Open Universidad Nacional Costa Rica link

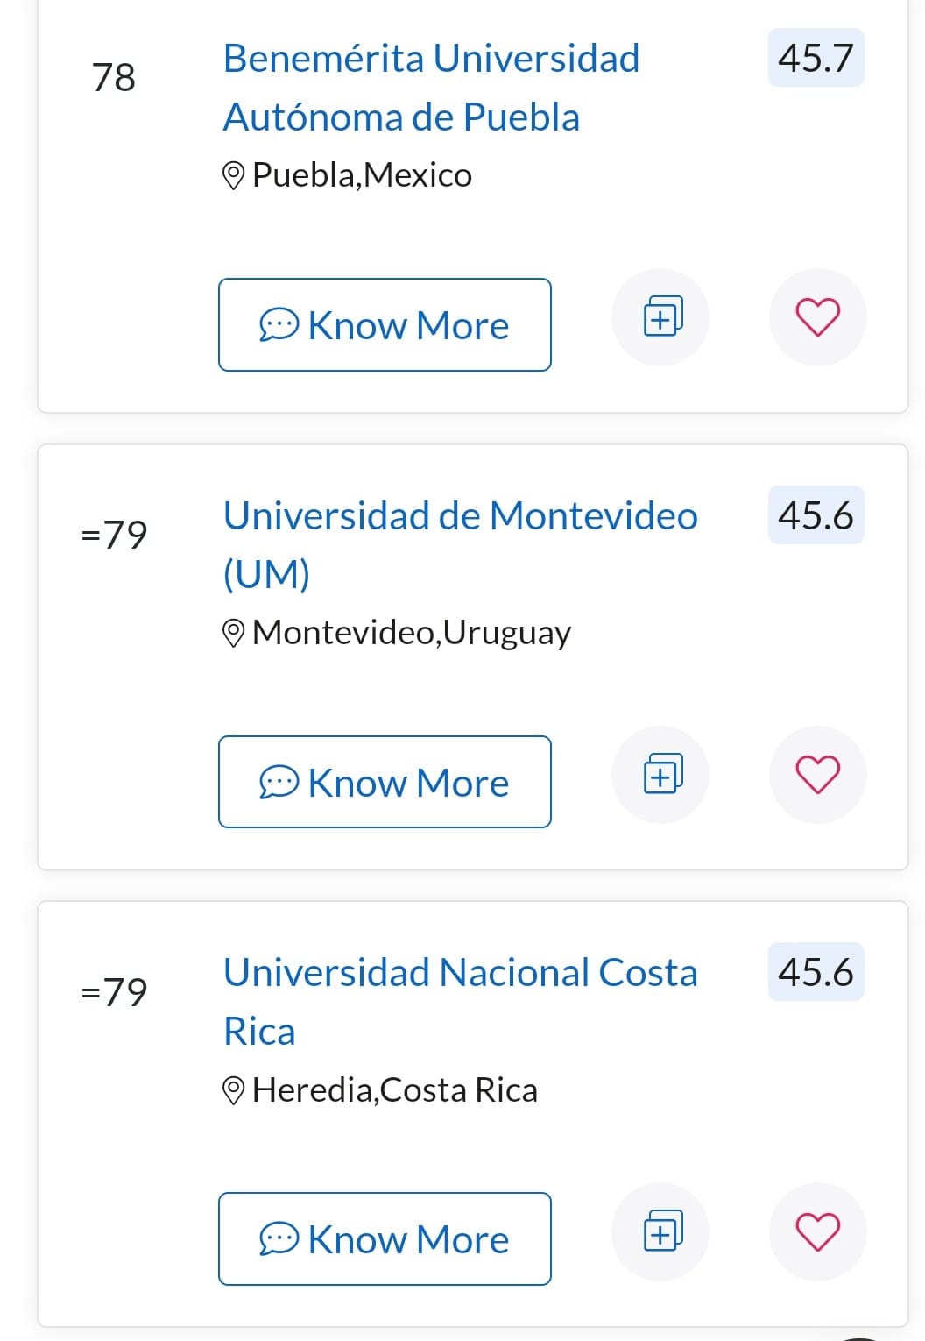pos(460,1001)
